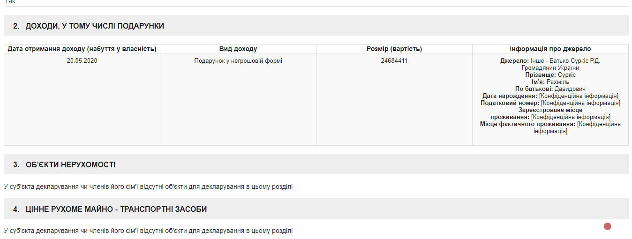Click the "Розмір (вартість)" column header
Screen dimensions: 632x239
(394, 49)
